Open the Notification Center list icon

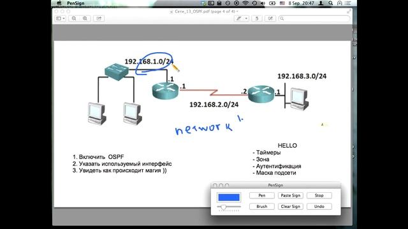347,3
